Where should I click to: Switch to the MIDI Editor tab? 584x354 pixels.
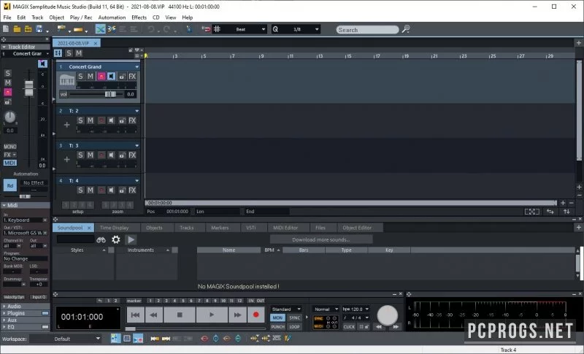[285, 228]
